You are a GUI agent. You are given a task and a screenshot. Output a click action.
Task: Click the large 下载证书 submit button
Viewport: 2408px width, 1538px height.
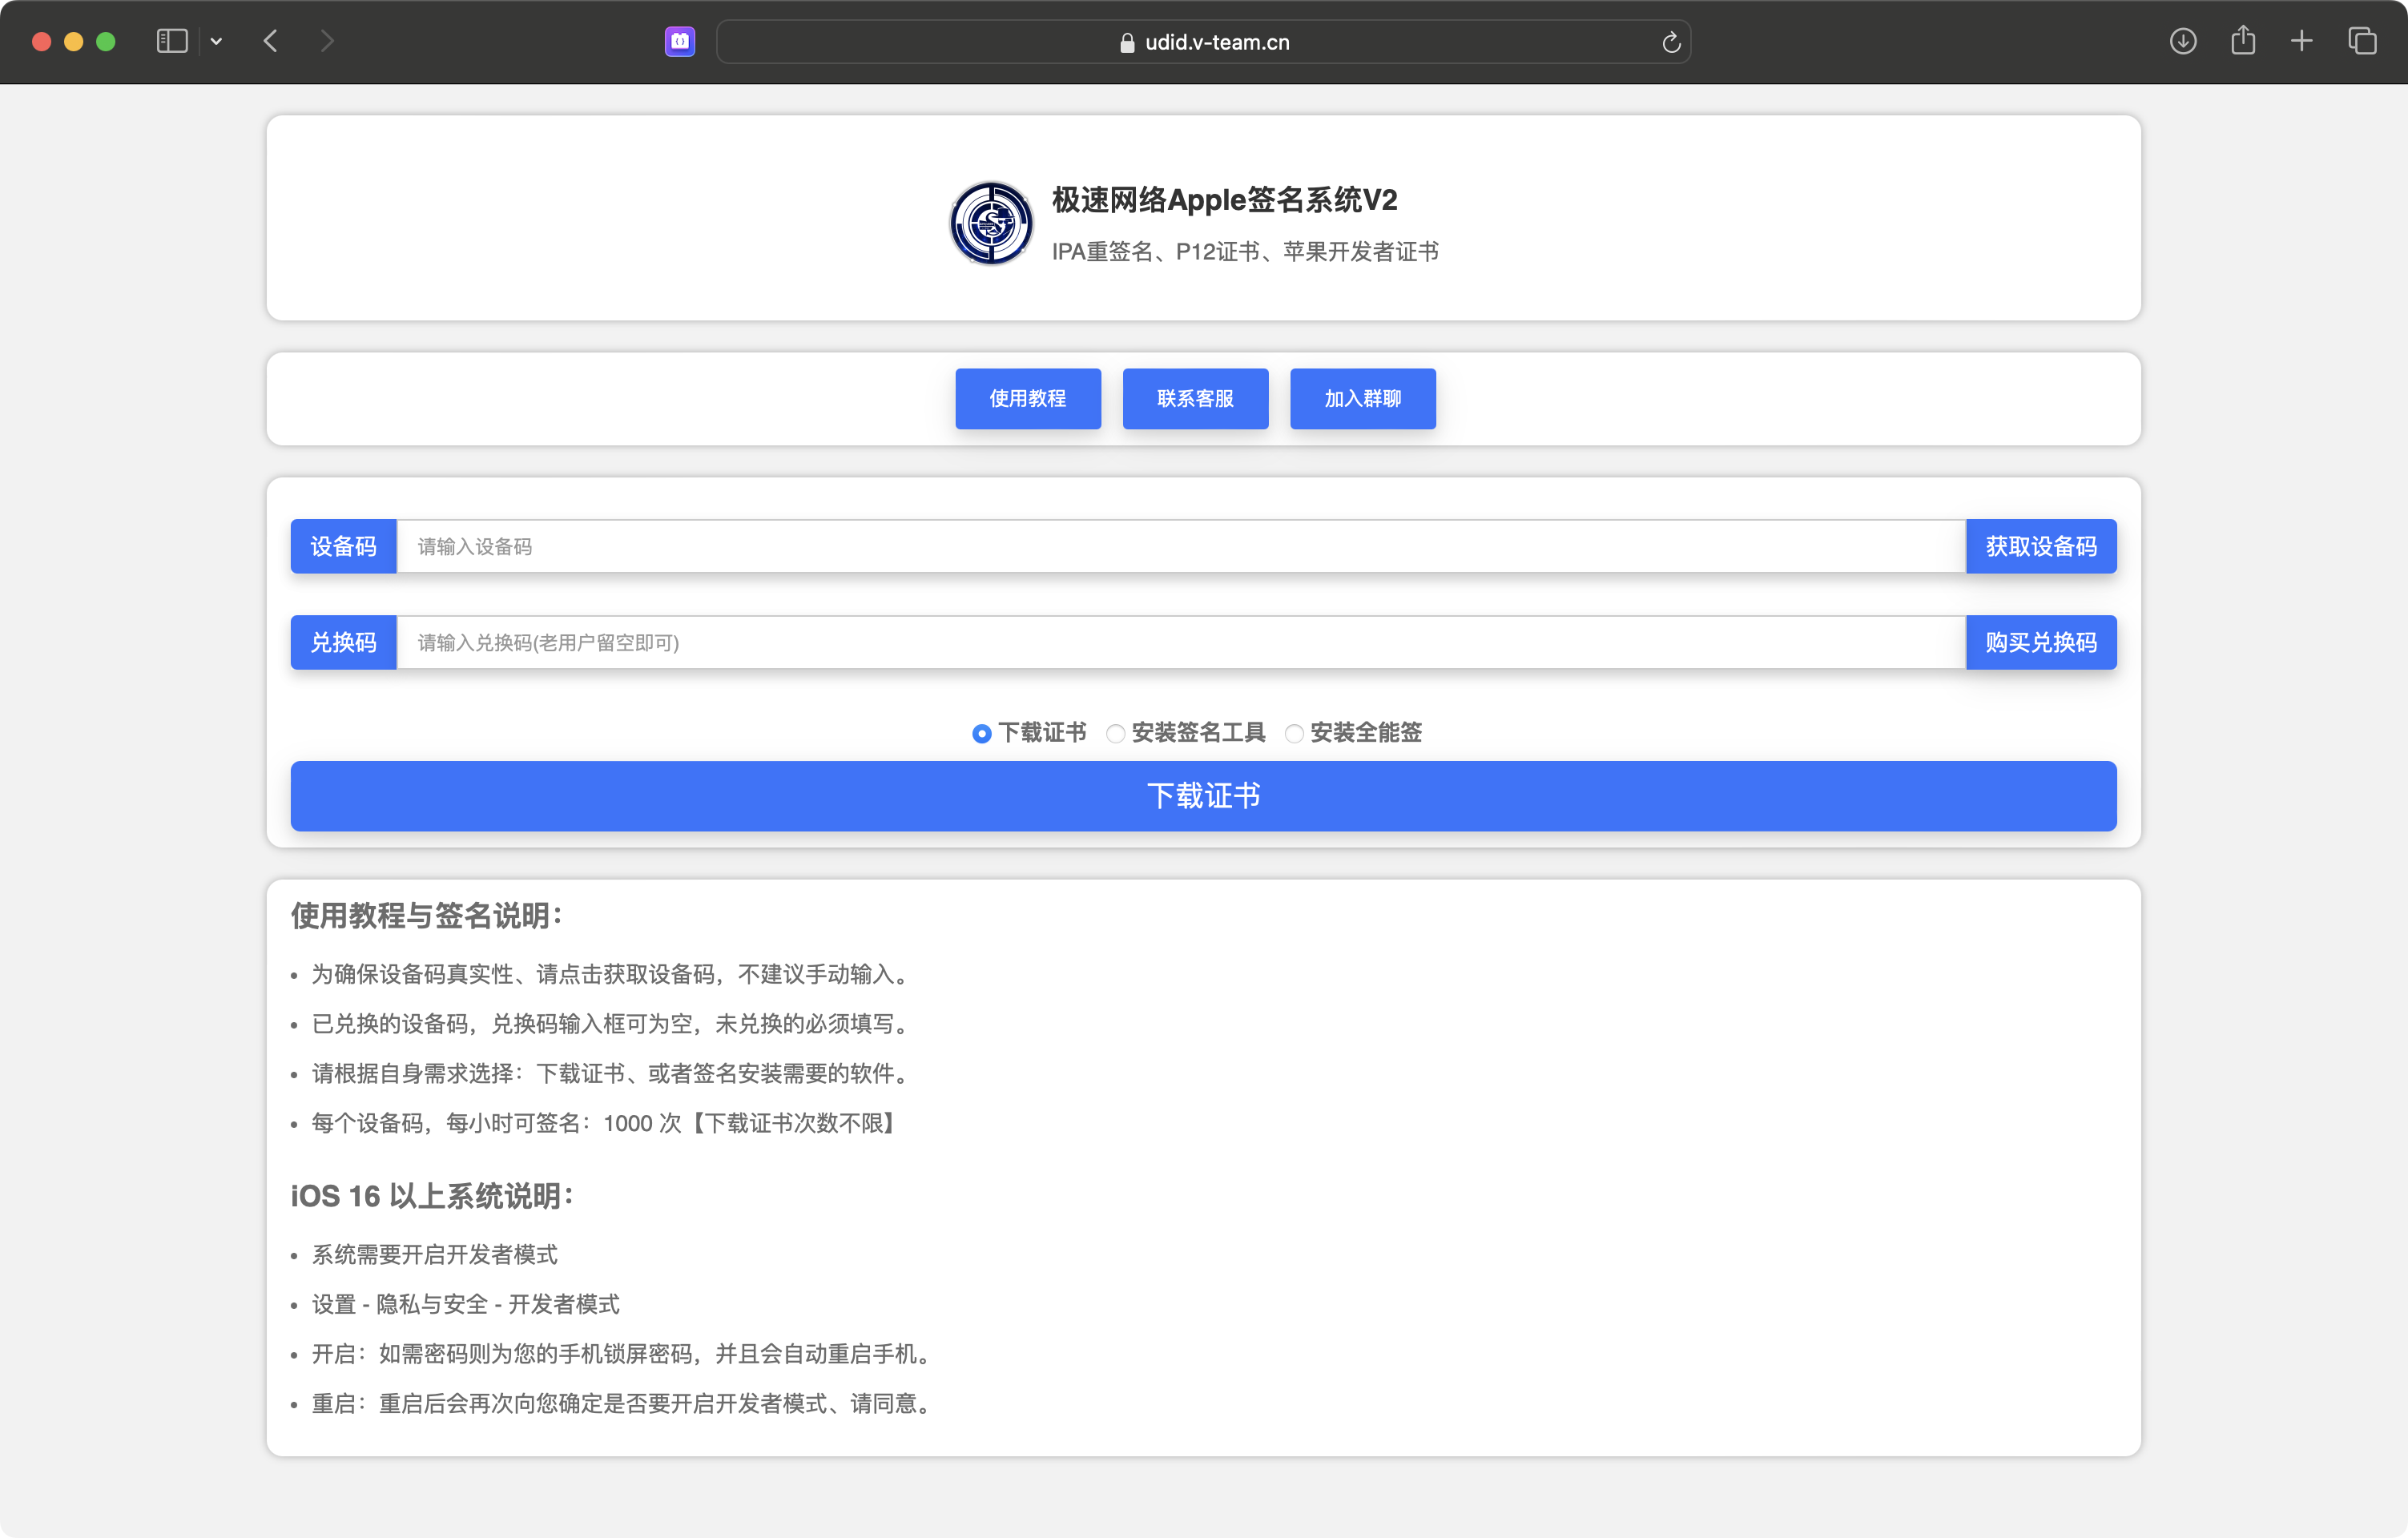pyautogui.click(x=1203, y=796)
